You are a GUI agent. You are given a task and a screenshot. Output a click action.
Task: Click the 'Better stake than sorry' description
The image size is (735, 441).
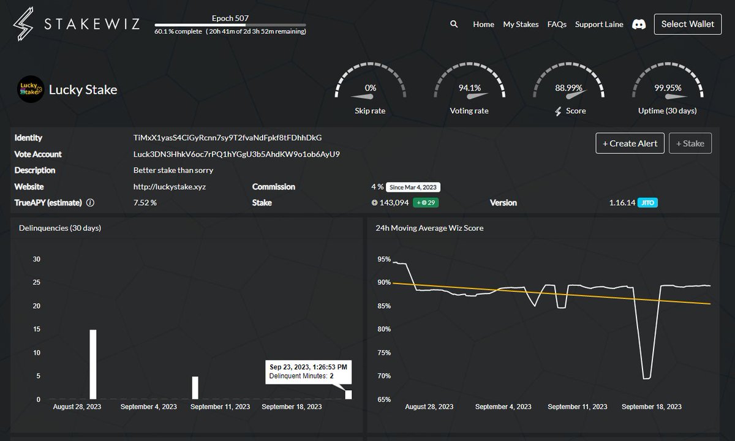point(173,170)
